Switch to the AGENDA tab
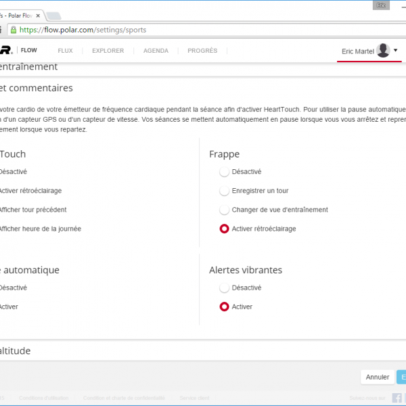 [x=156, y=51]
